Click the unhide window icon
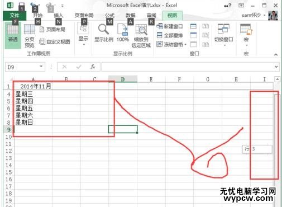This screenshot has width=282, height=207. (193, 44)
